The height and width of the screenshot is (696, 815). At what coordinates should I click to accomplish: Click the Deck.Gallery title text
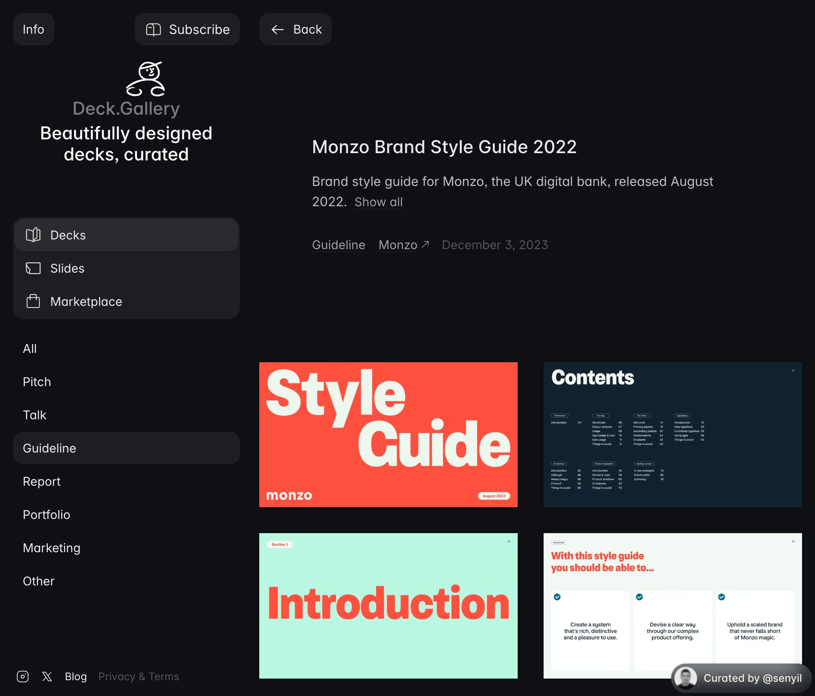tap(126, 109)
